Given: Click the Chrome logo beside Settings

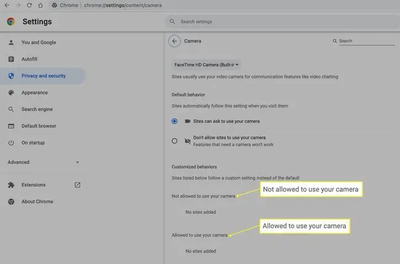Looking at the screenshot, I should tap(10, 21).
